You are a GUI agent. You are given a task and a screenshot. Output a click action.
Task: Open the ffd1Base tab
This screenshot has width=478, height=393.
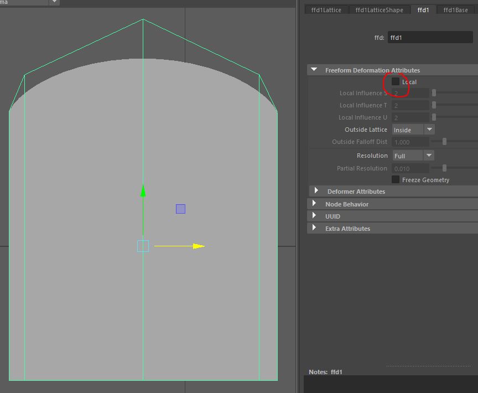point(455,10)
